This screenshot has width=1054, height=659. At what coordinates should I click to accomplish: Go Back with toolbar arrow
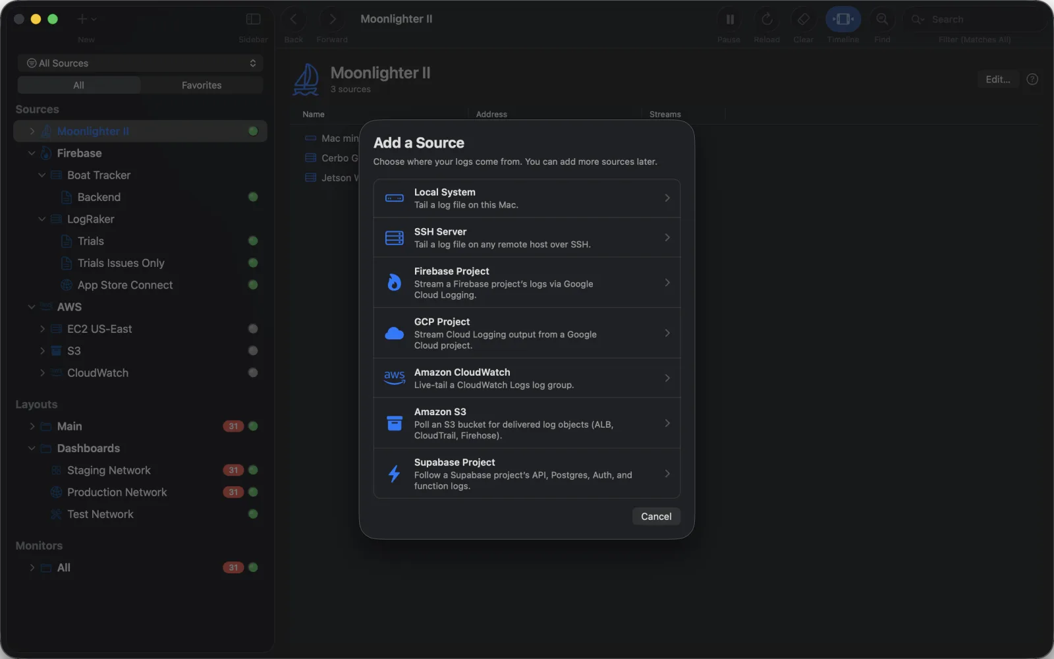[x=294, y=19]
